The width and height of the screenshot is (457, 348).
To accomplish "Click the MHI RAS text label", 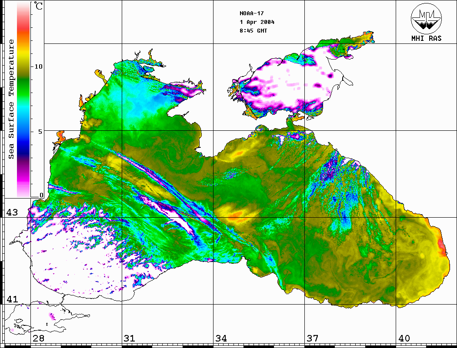I will click(426, 38).
